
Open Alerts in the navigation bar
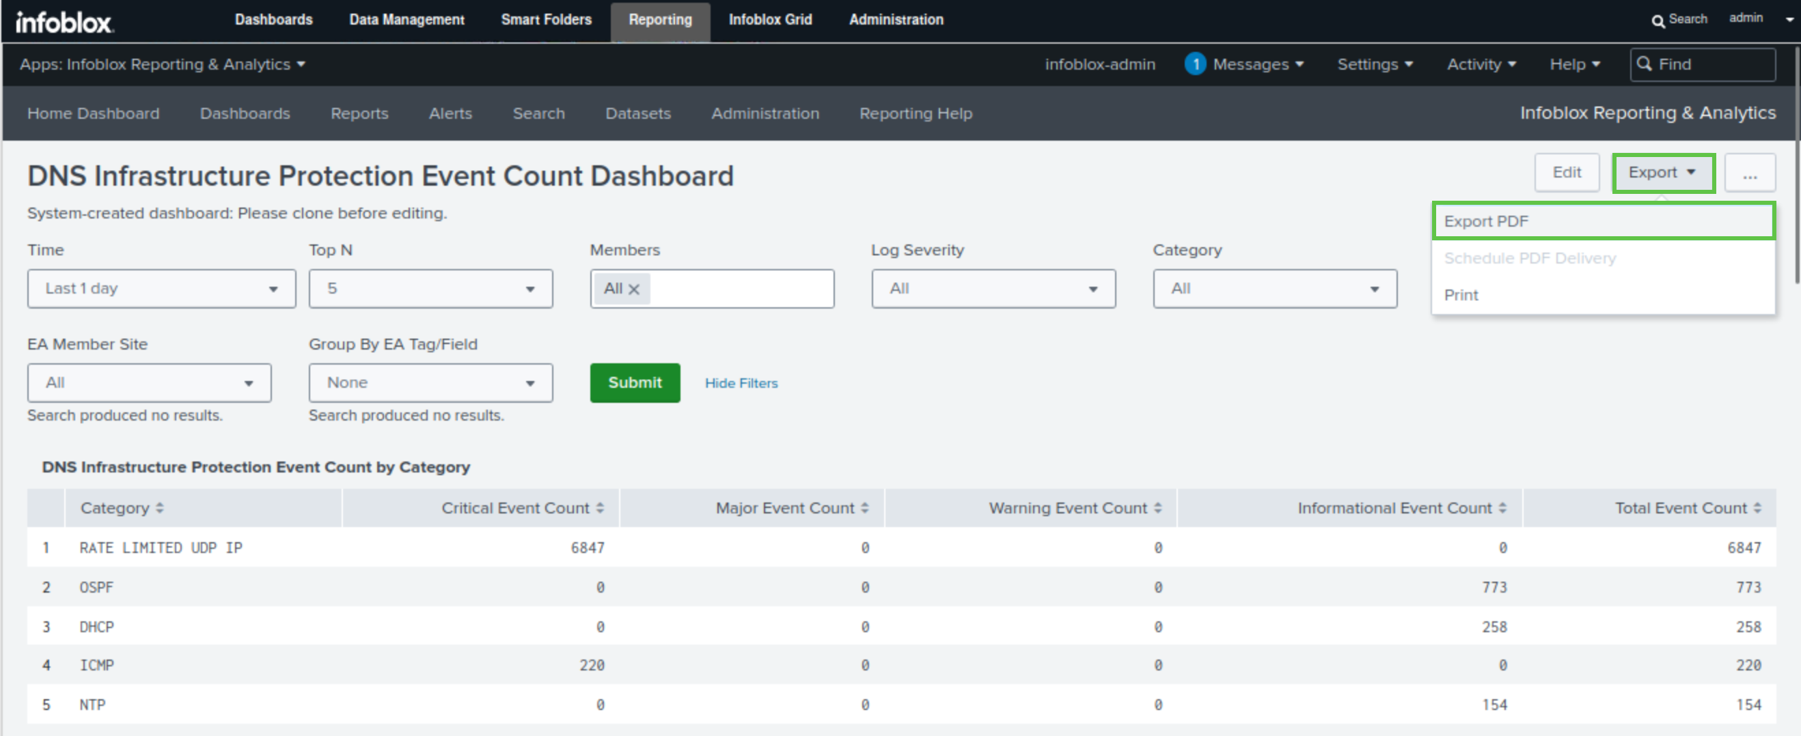450,113
